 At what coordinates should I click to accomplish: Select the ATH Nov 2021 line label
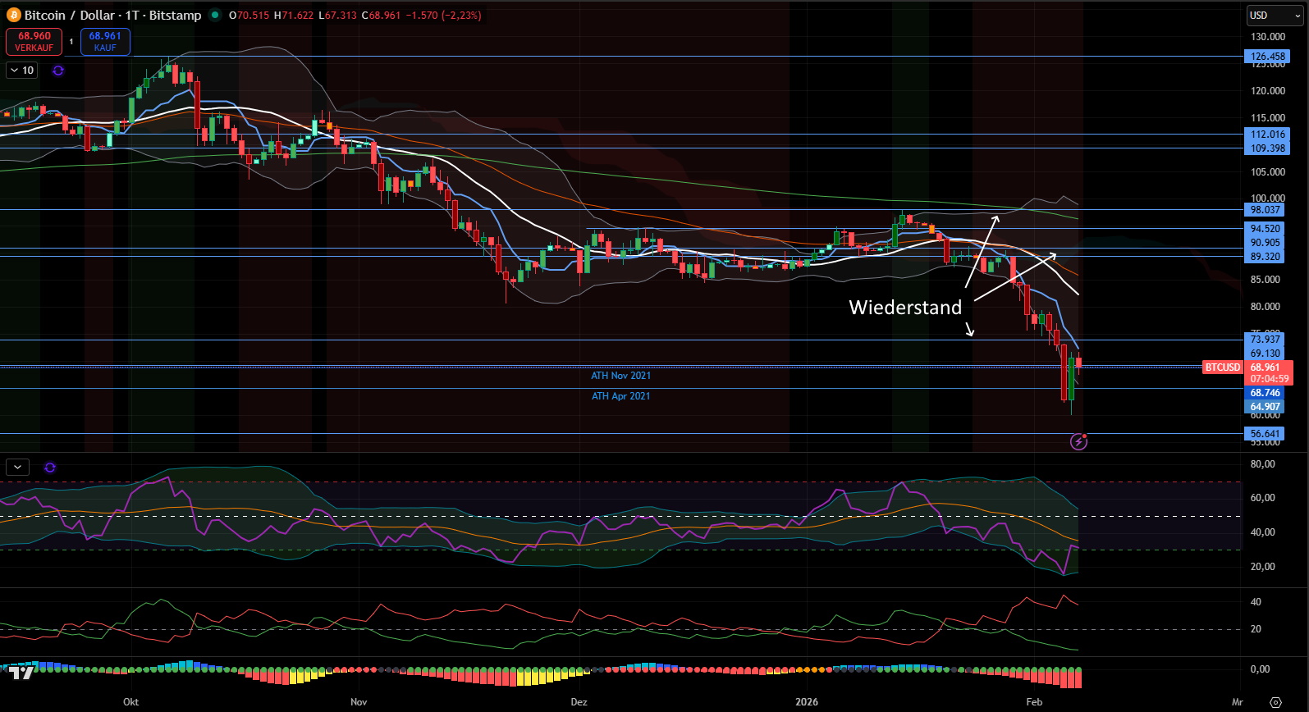pos(620,376)
